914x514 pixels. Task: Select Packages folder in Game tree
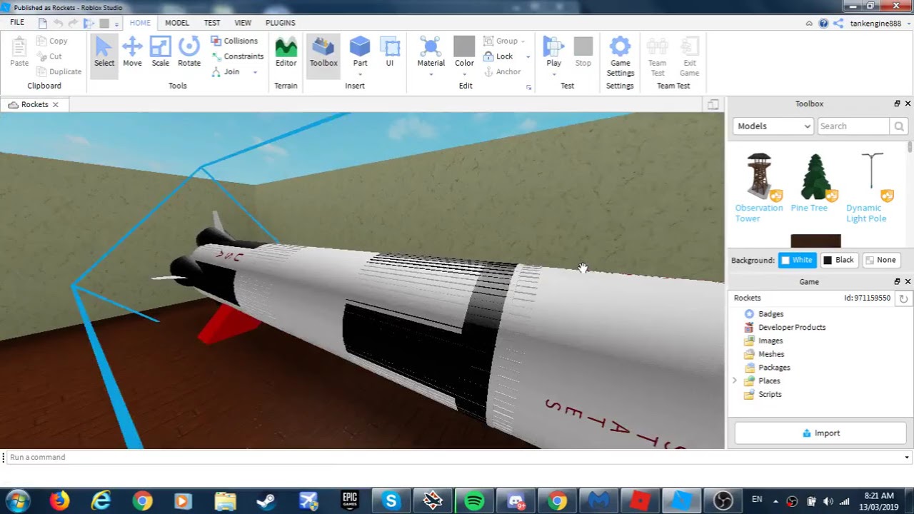[767, 368]
